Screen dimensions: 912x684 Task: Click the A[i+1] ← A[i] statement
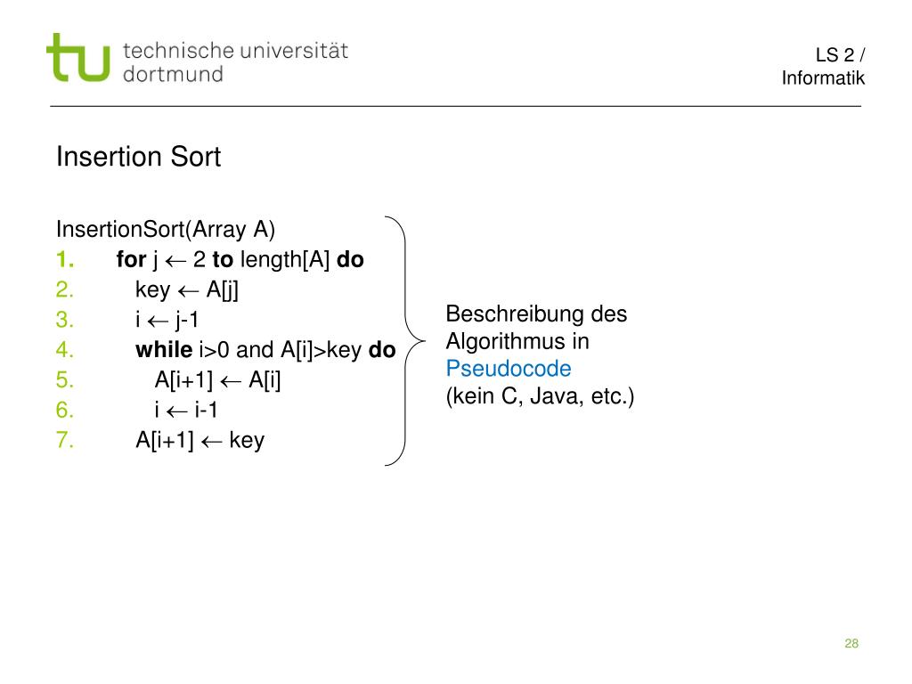[217, 379]
